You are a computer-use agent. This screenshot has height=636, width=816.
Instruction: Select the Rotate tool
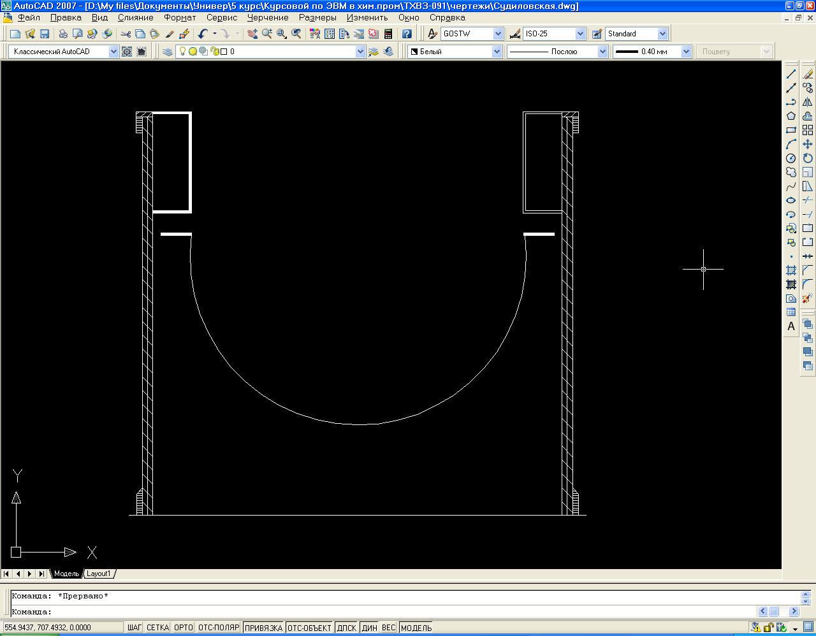click(x=808, y=158)
